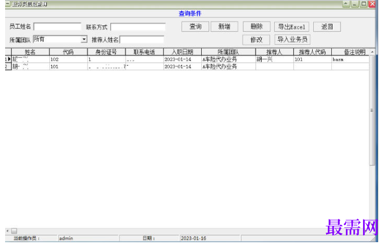Click the cell with code 102
This screenshot has height=245, width=389.
(x=68, y=59)
